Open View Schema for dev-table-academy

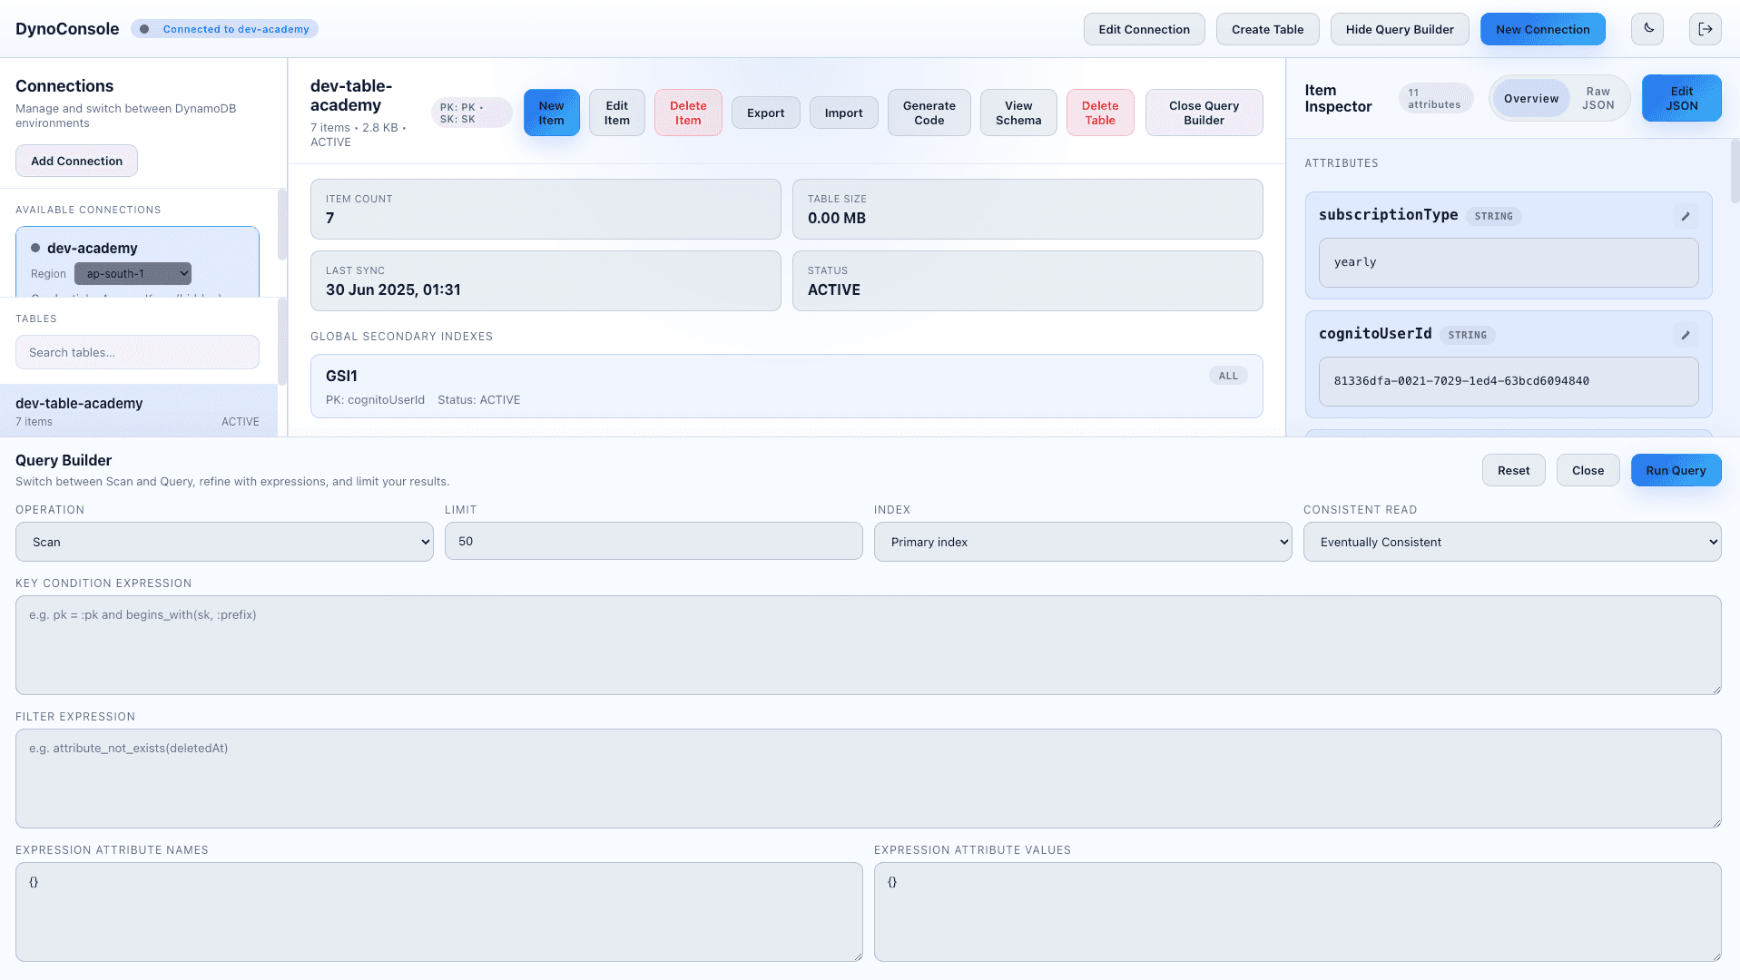tap(1017, 112)
